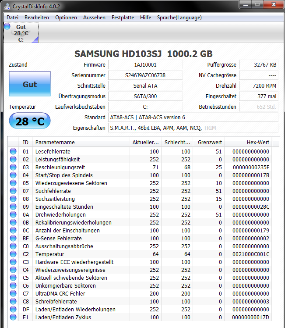Click the status orb for Anzahl der Einschaltungen
Image resolution: width=285 pixels, height=328 pixels.
[13, 230]
